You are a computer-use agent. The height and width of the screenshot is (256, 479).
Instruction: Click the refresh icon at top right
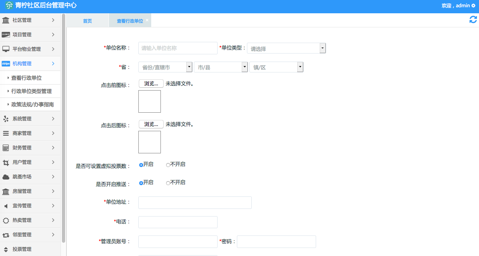tap(473, 20)
